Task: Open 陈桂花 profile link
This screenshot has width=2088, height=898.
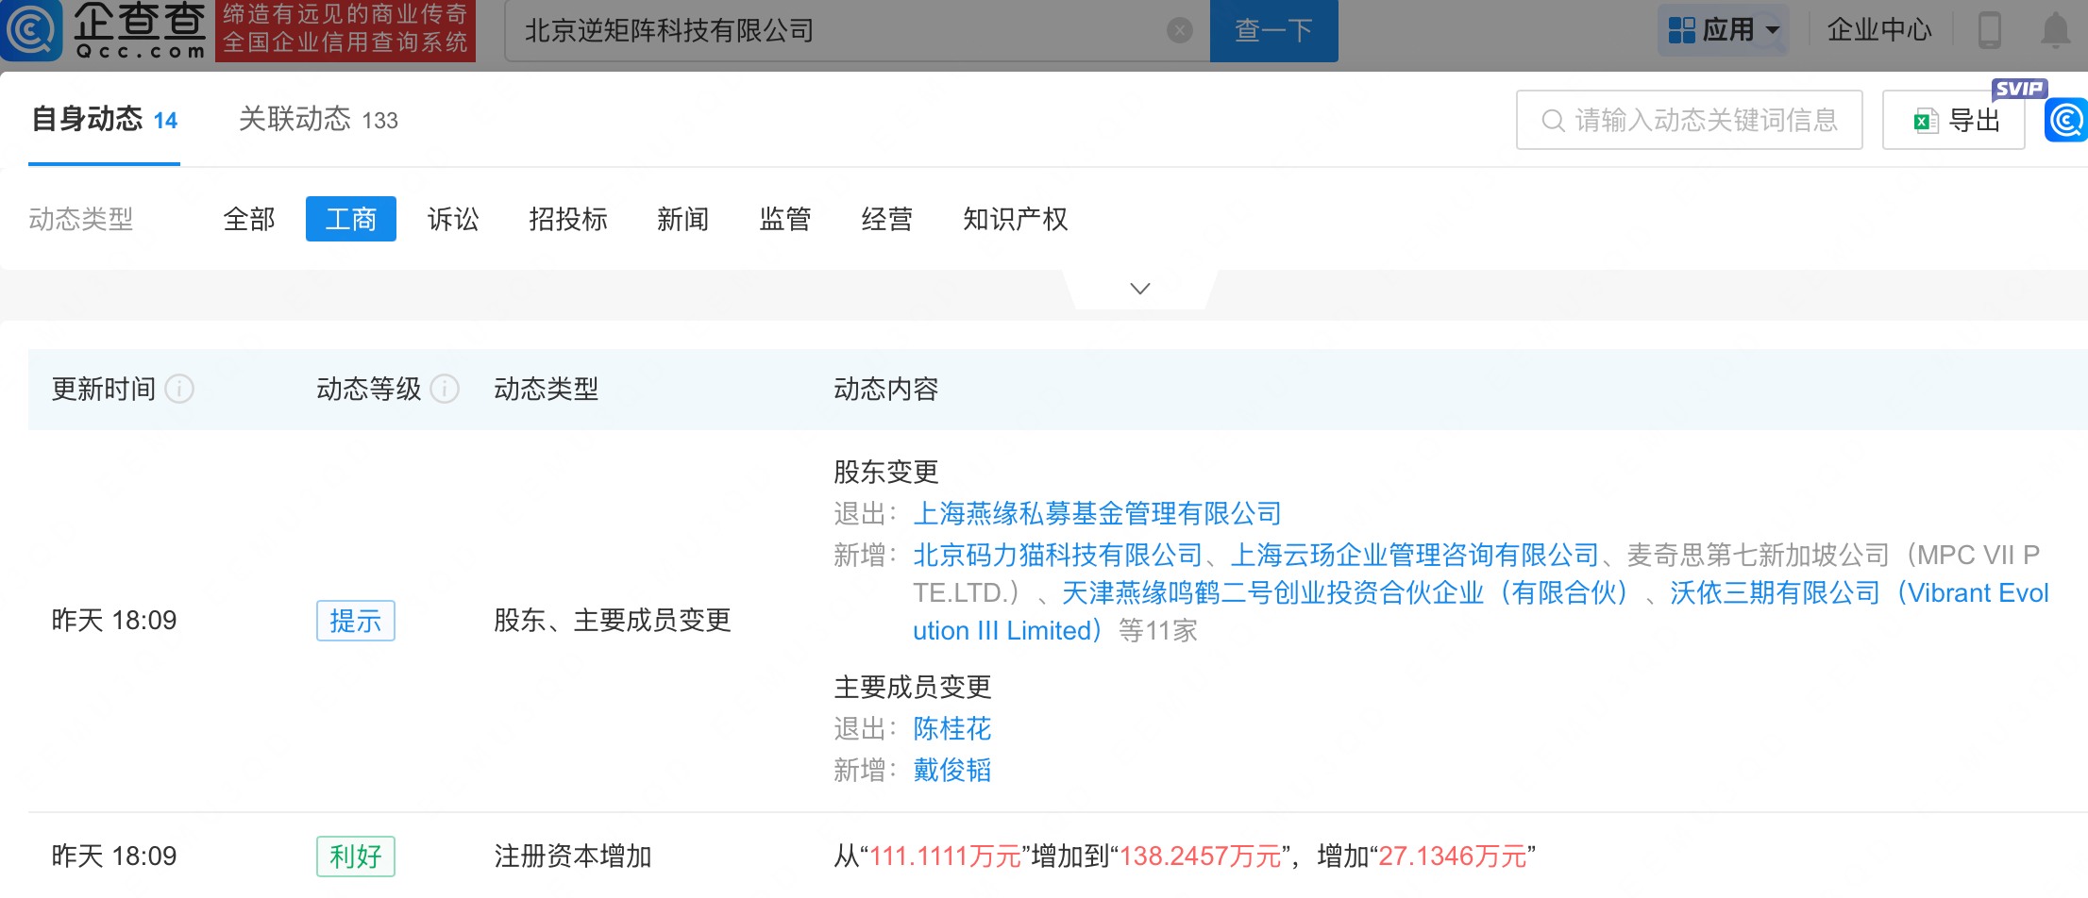Action: [x=952, y=728]
